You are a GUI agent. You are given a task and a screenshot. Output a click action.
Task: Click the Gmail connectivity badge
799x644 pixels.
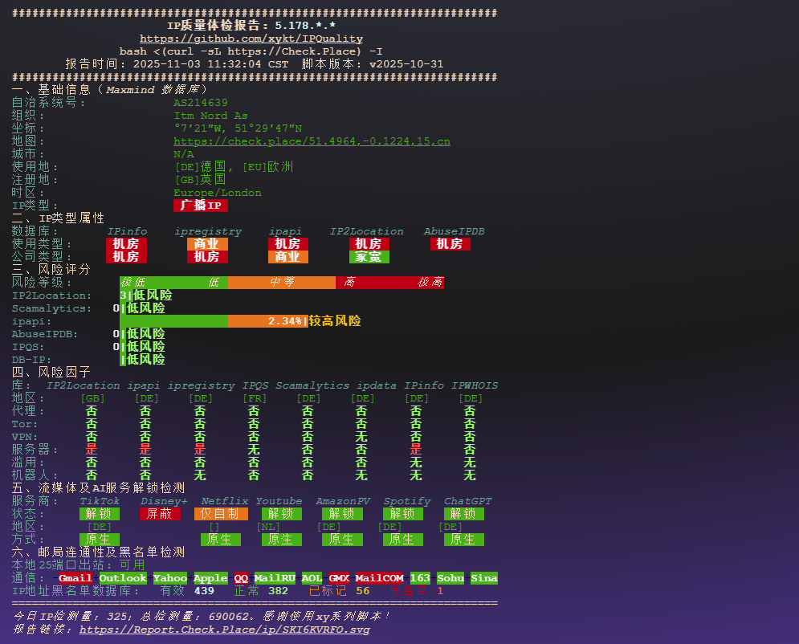75,577
